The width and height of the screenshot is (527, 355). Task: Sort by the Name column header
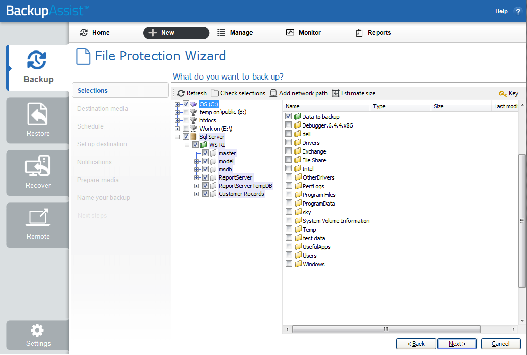pyautogui.click(x=327, y=106)
